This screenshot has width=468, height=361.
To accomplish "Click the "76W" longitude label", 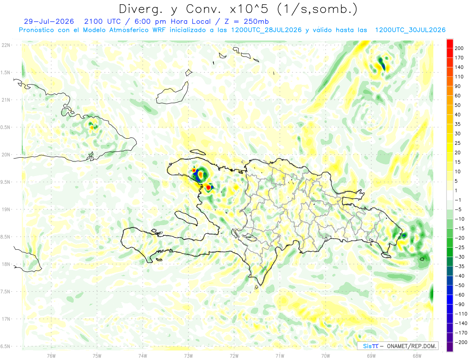I will pyautogui.click(x=51, y=356).
